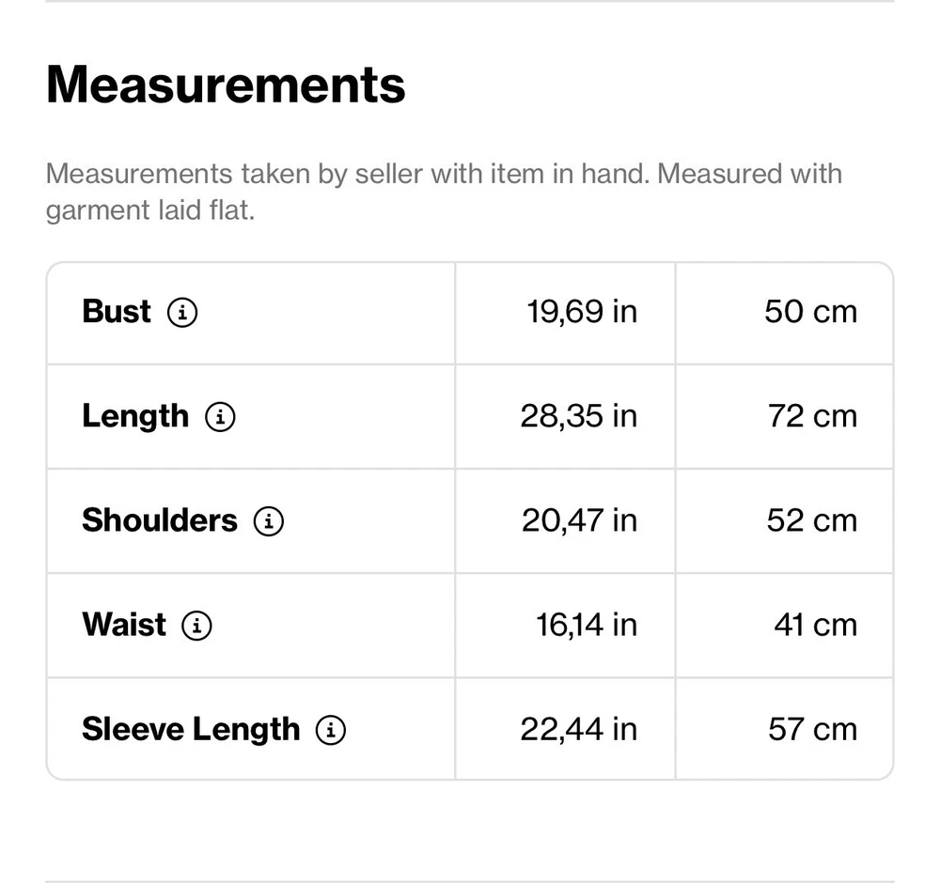
Task: Select the Length row label
Action: tap(135, 416)
